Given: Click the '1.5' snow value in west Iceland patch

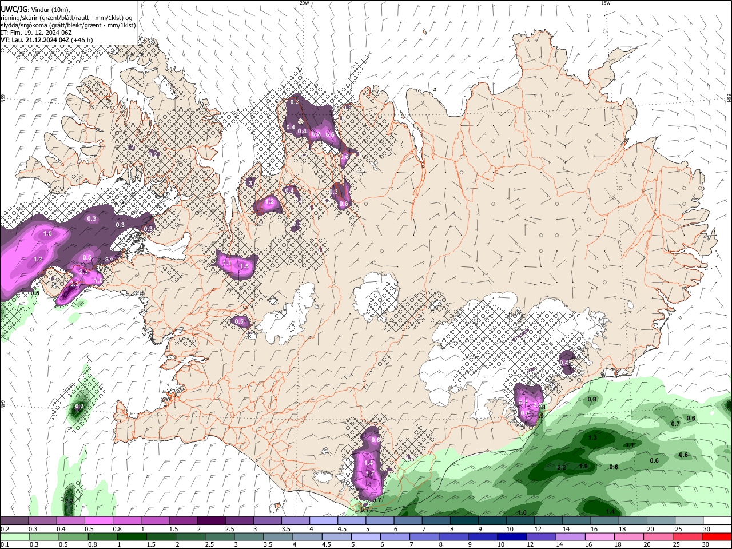Looking at the screenshot, I should click(x=245, y=266).
